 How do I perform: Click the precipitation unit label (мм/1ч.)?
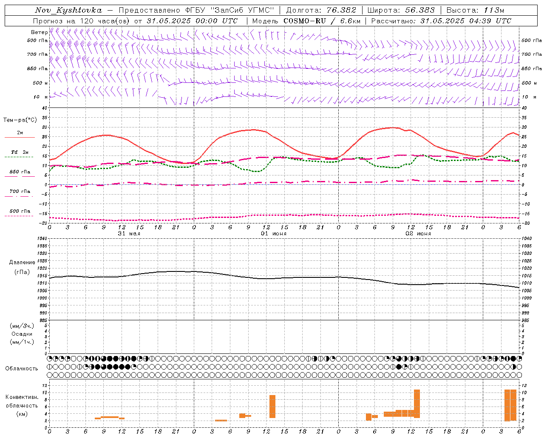[22, 342]
